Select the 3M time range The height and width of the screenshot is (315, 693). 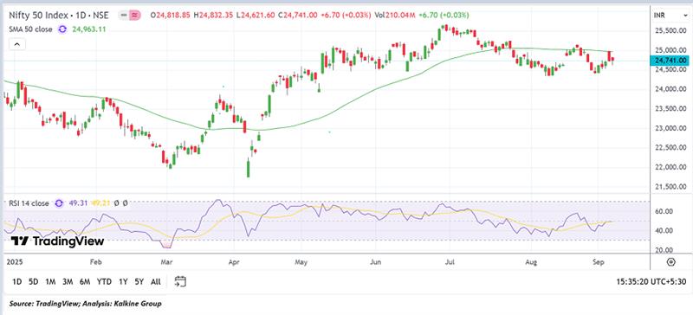68,281
